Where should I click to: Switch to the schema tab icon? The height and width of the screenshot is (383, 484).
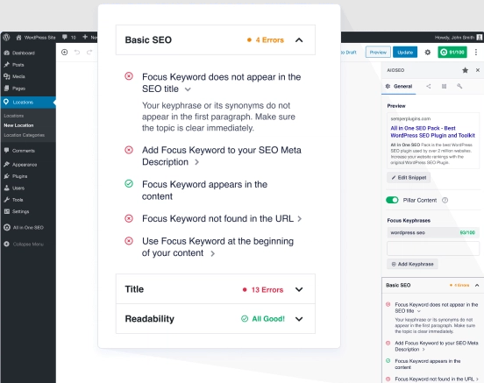(x=444, y=86)
